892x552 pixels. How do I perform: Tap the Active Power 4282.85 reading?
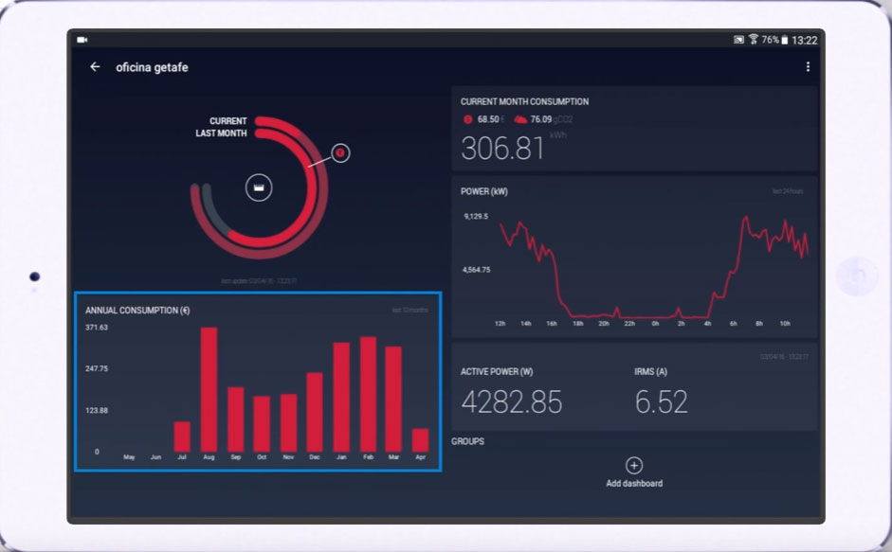pyautogui.click(x=512, y=401)
